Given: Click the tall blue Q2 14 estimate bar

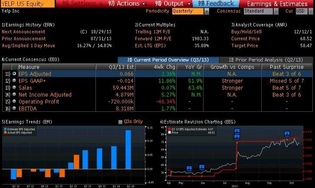Looking at the screenshot, I should pyautogui.click(x=128, y=149).
